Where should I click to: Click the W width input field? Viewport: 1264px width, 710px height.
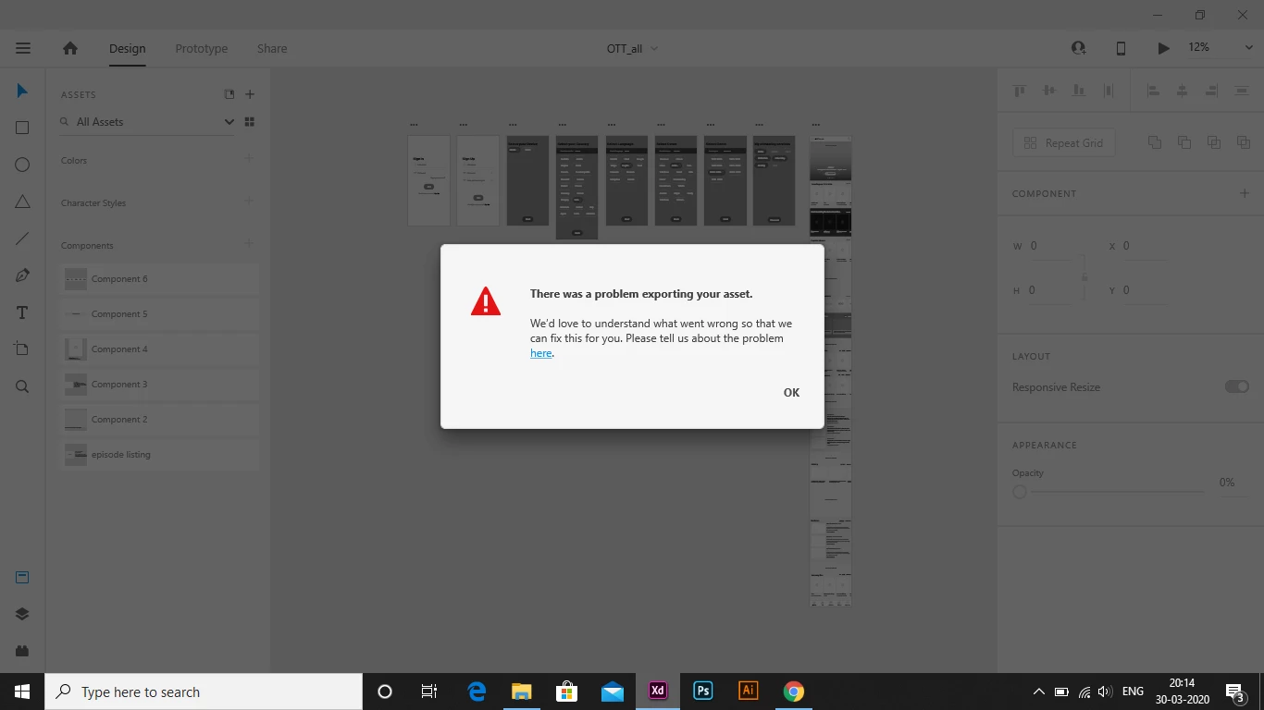(1052, 246)
